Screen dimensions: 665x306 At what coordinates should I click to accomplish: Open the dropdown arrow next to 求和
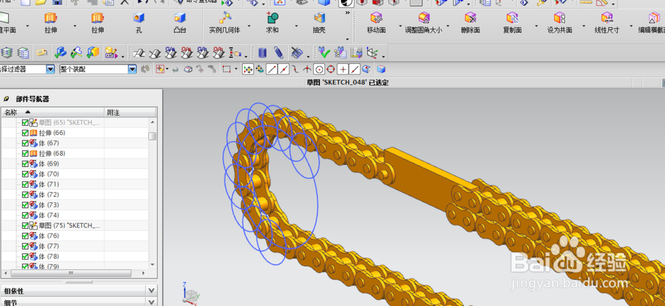(x=296, y=27)
